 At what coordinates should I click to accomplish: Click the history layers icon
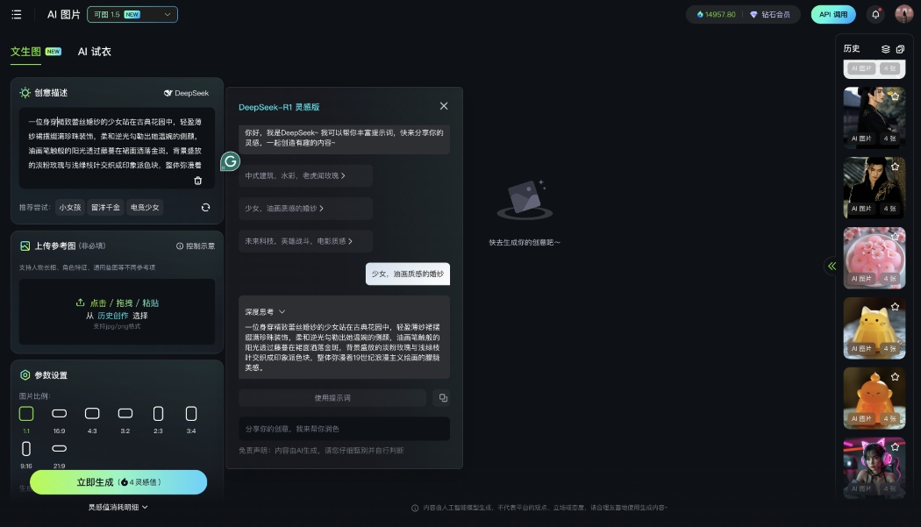pyautogui.click(x=886, y=49)
